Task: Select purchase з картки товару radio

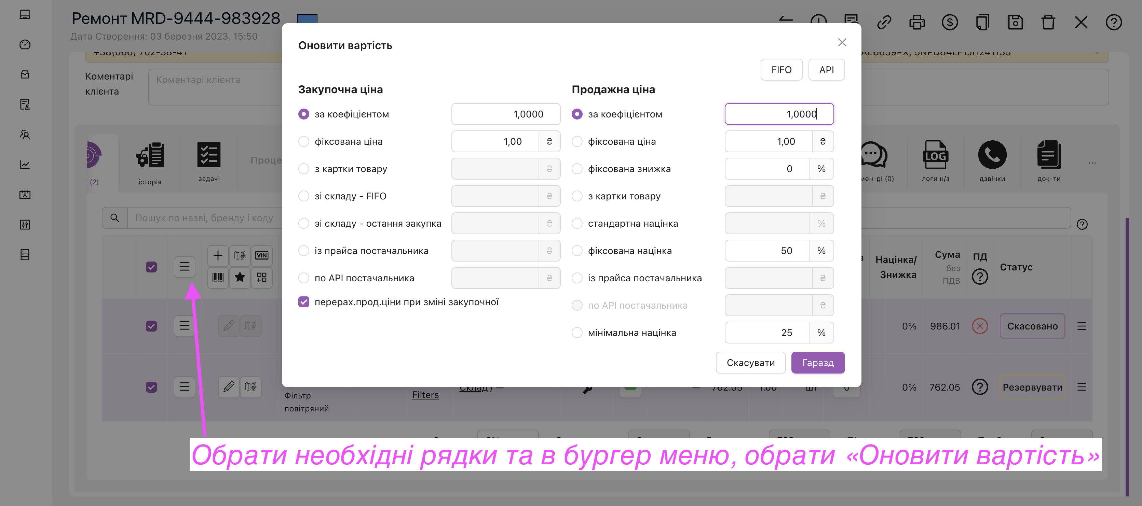Action: point(304,169)
